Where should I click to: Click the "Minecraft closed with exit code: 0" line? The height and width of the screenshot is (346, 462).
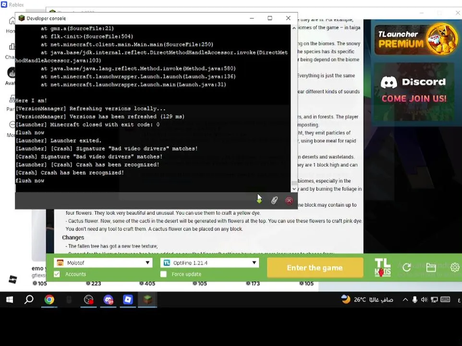pos(87,124)
